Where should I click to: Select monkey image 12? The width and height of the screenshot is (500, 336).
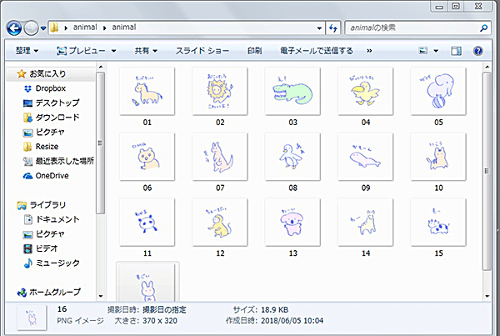[x=220, y=222]
